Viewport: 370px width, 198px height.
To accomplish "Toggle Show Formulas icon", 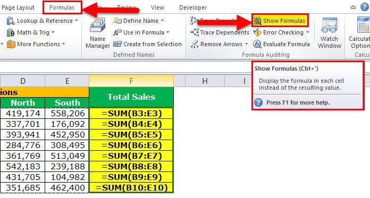I will tap(257, 21).
